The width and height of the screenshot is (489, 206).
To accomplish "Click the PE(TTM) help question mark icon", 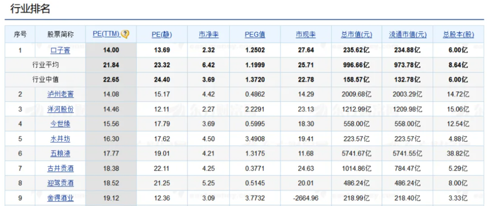I will click(x=125, y=34).
